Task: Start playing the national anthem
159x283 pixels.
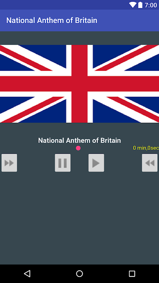Action: 96,163
